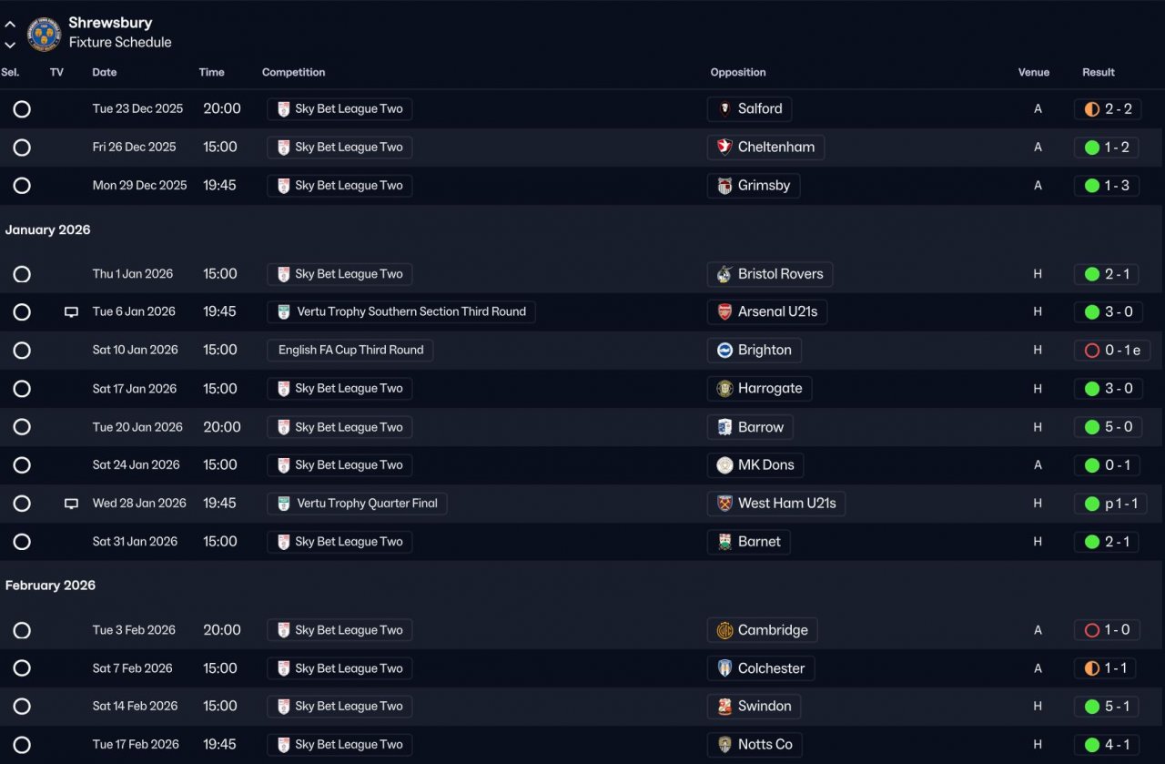Click the Sat 14 Feb 2026 date
This screenshot has width=1165, height=764.
pos(137,707)
